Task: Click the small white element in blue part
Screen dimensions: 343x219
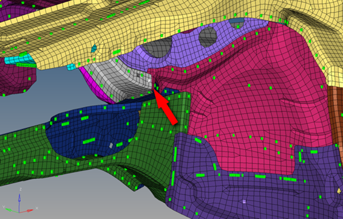Action: click(x=111, y=145)
